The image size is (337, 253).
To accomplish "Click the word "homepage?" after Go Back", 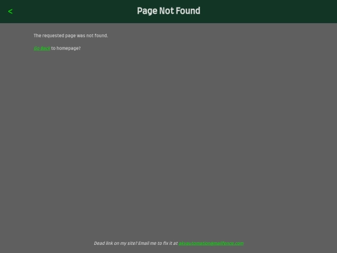I will pos(69,48).
